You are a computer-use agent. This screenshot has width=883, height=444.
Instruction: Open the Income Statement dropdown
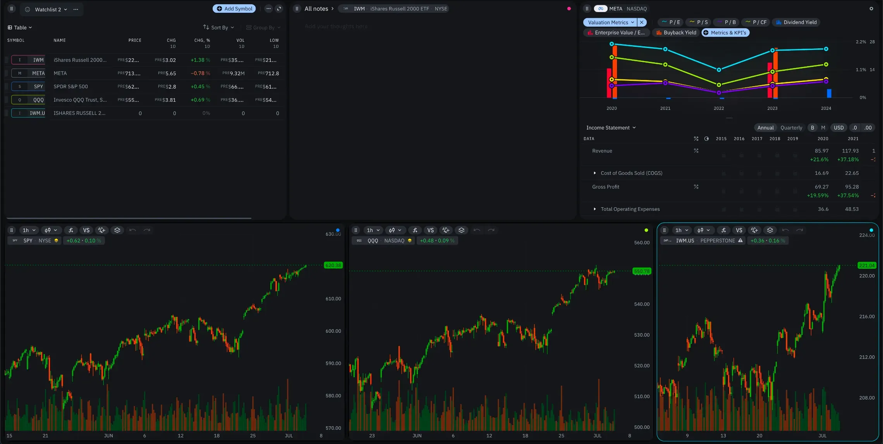[x=611, y=128]
